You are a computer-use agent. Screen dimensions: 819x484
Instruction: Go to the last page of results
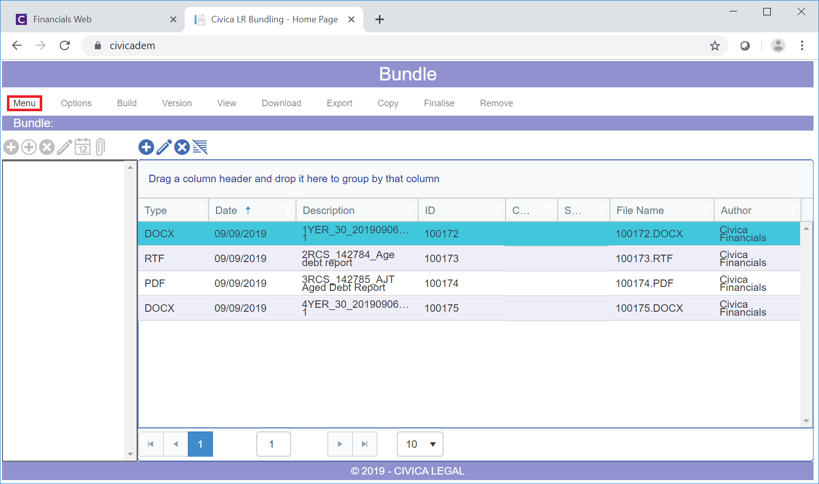365,444
